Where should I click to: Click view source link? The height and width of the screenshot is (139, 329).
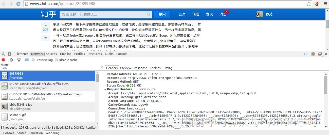(x=147, y=89)
